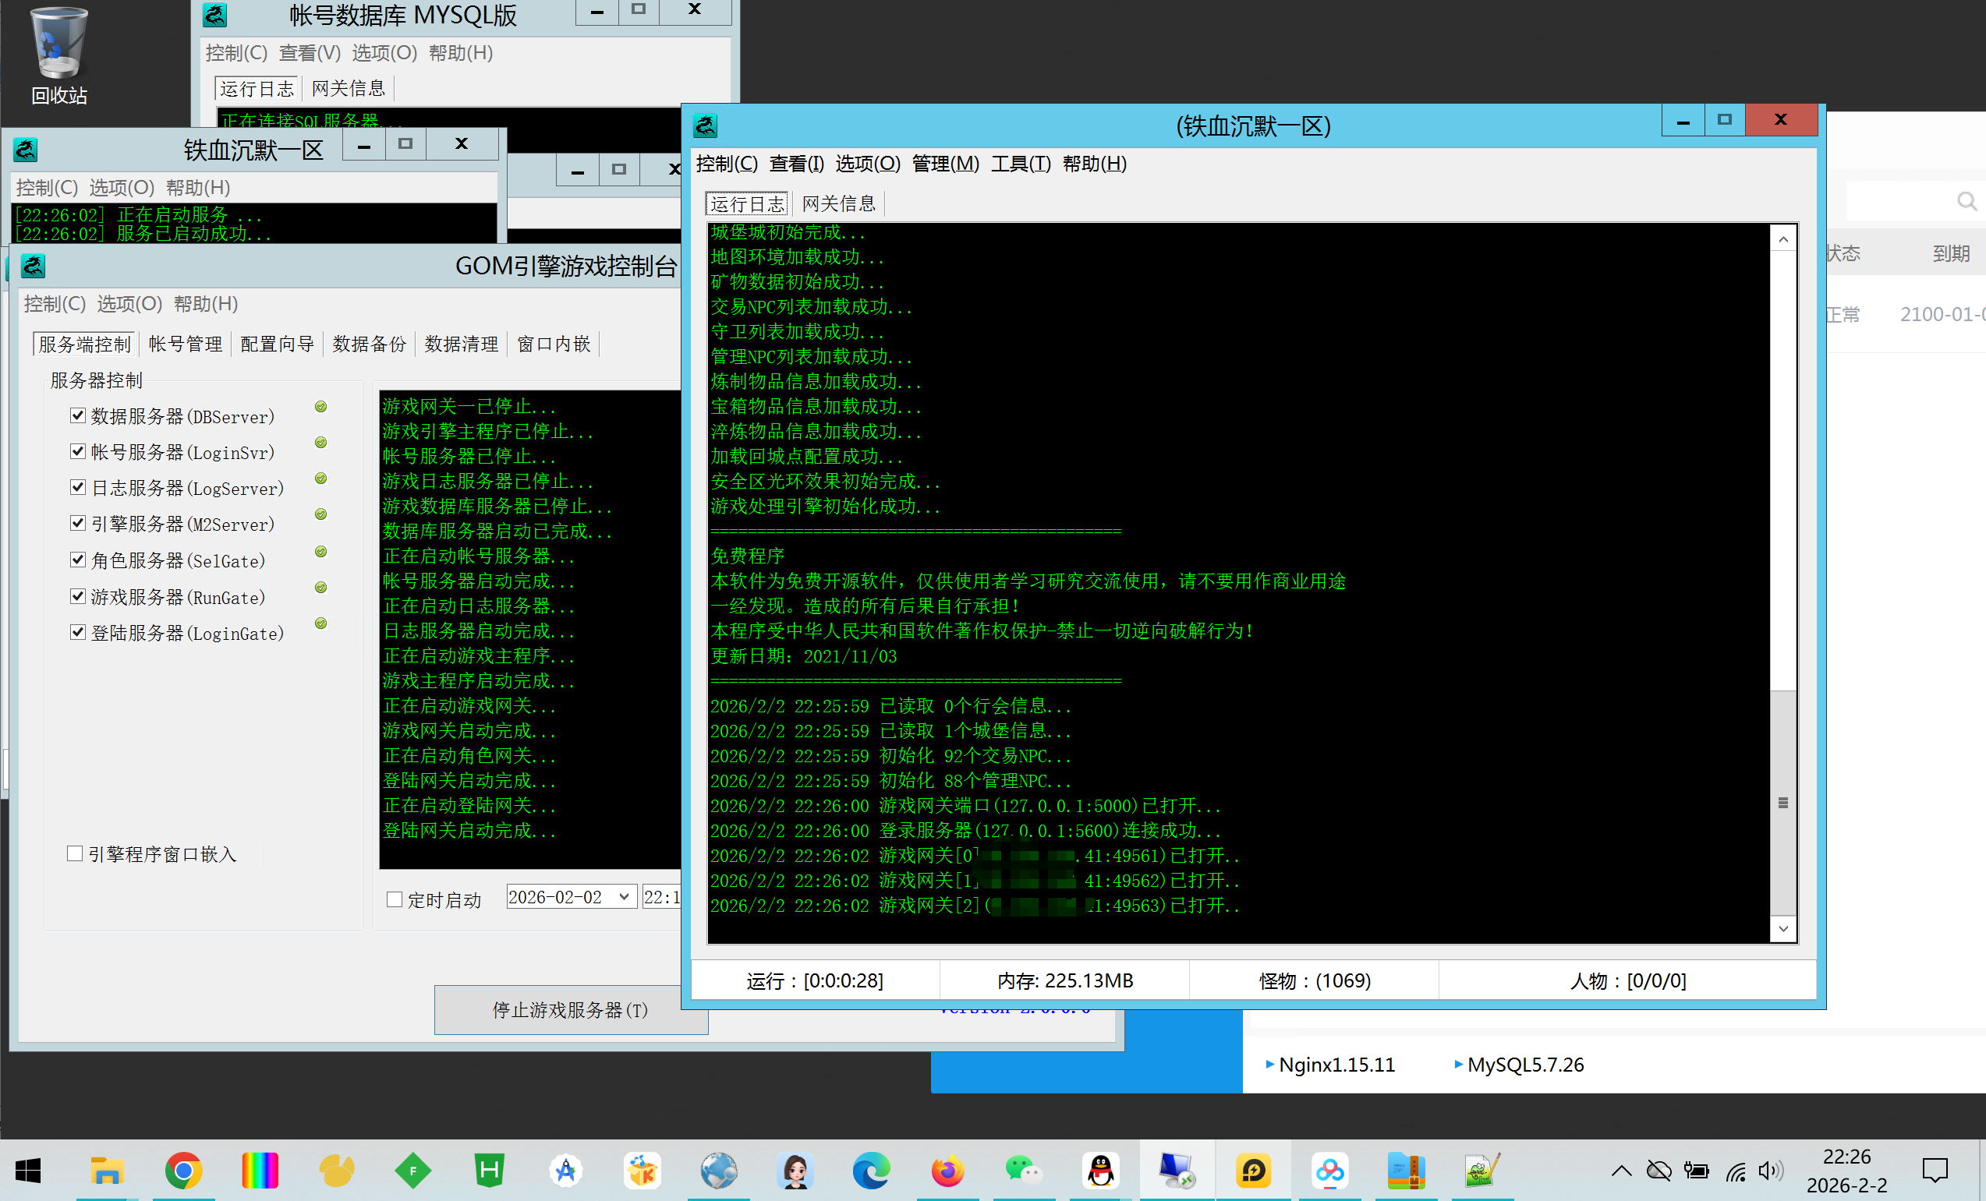
Task: Click the log scrollbar down arrow
Action: (x=1783, y=929)
